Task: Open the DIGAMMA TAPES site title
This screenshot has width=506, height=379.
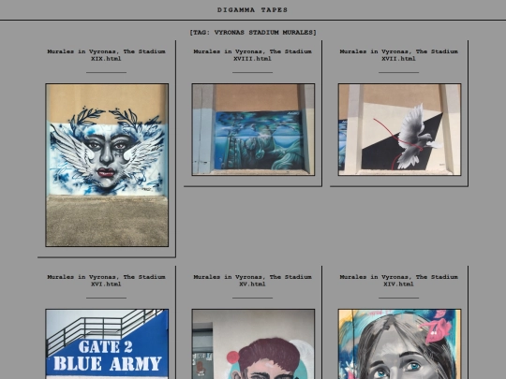Action: tap(252, 10)
